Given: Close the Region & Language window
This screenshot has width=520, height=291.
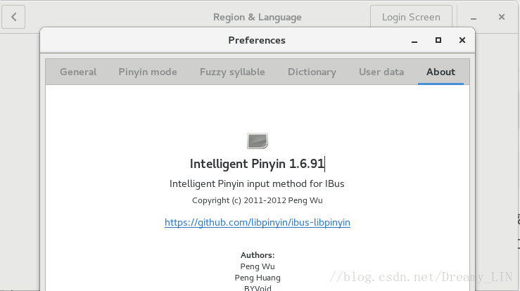Looking at the screenshot, I should pyautogui.click(x=502, y=17).
